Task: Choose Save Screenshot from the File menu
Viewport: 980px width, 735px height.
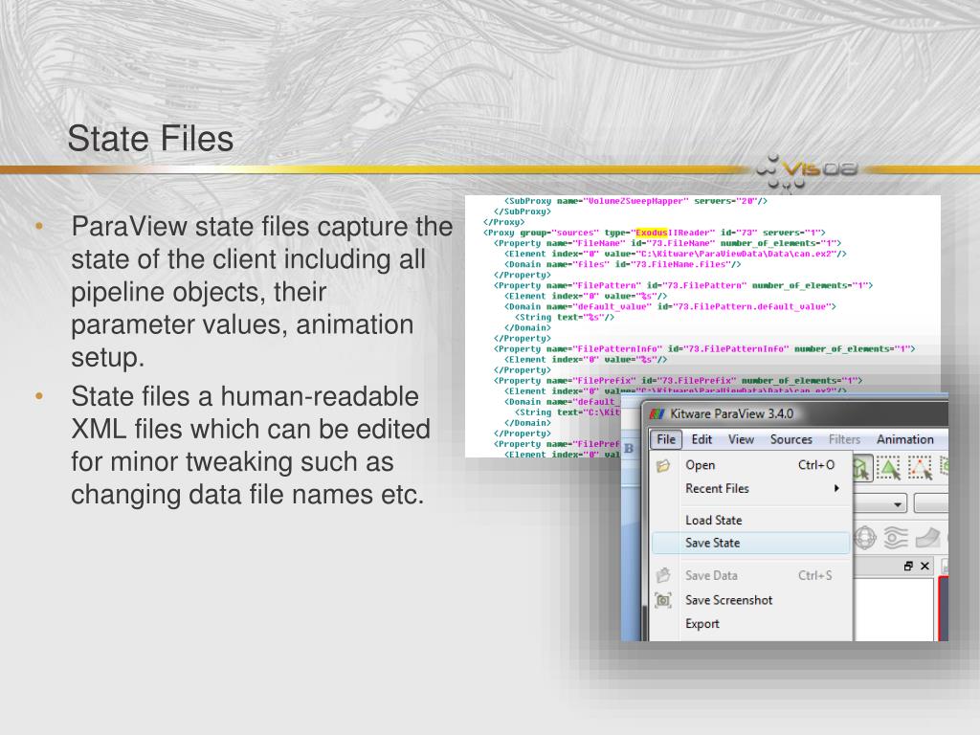Action: 752,600
